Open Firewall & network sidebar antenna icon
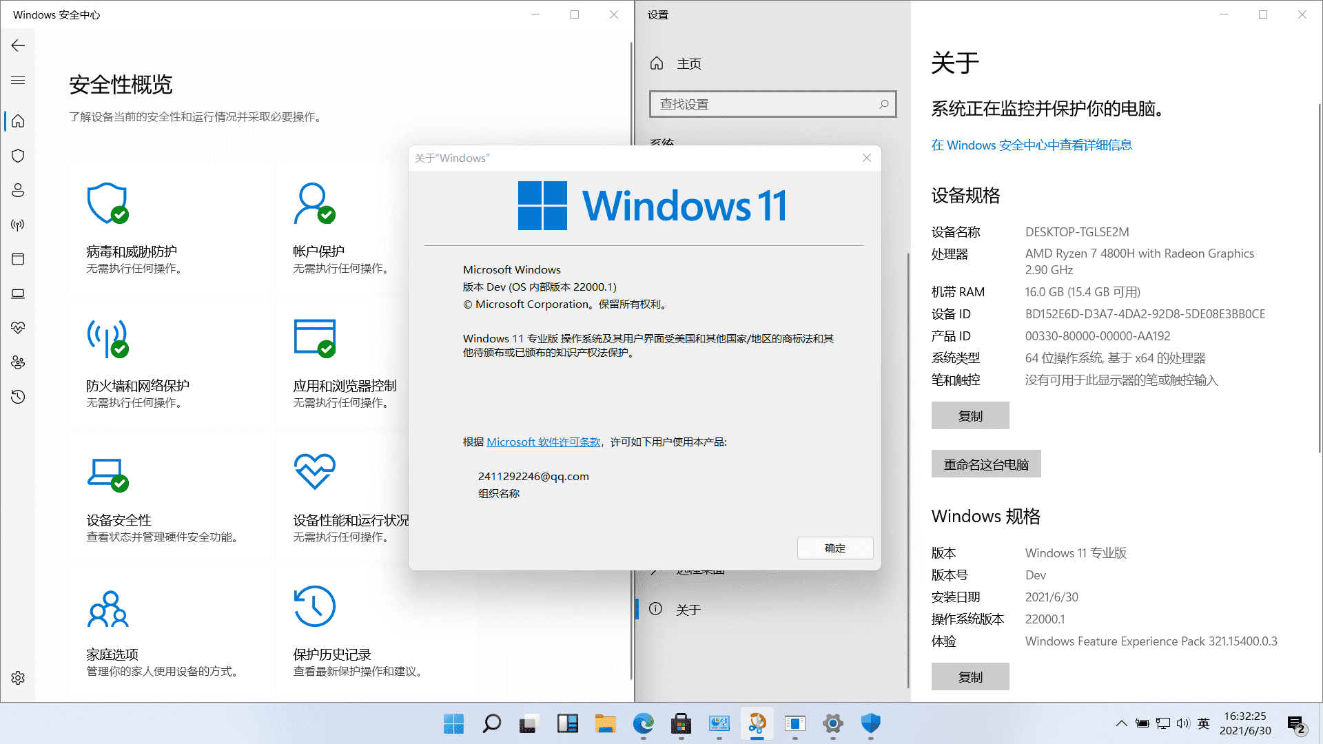Image resolution: width=1323 pixels, height=744 pixels. (18, 225)
